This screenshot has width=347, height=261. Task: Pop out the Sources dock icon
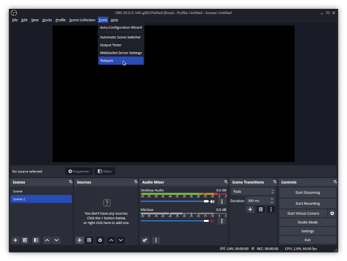[x=136, y=182]
